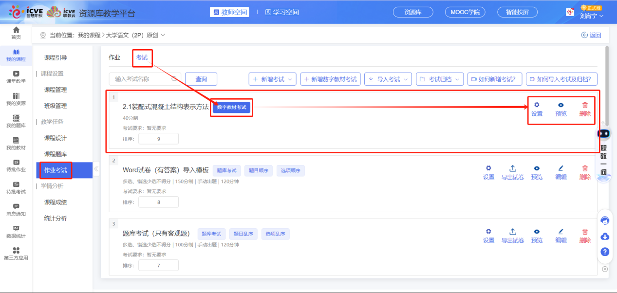
Task: Click the 排序 order field of Word试卷
Action: tap(159, 201)
